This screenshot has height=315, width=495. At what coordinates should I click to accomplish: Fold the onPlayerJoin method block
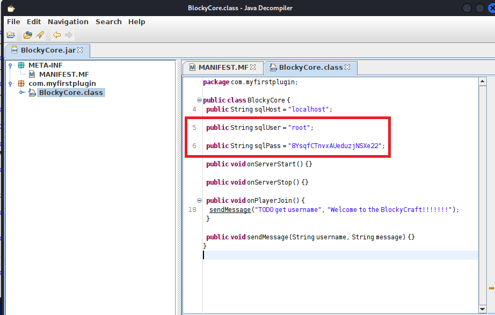(x=200, y=200)
